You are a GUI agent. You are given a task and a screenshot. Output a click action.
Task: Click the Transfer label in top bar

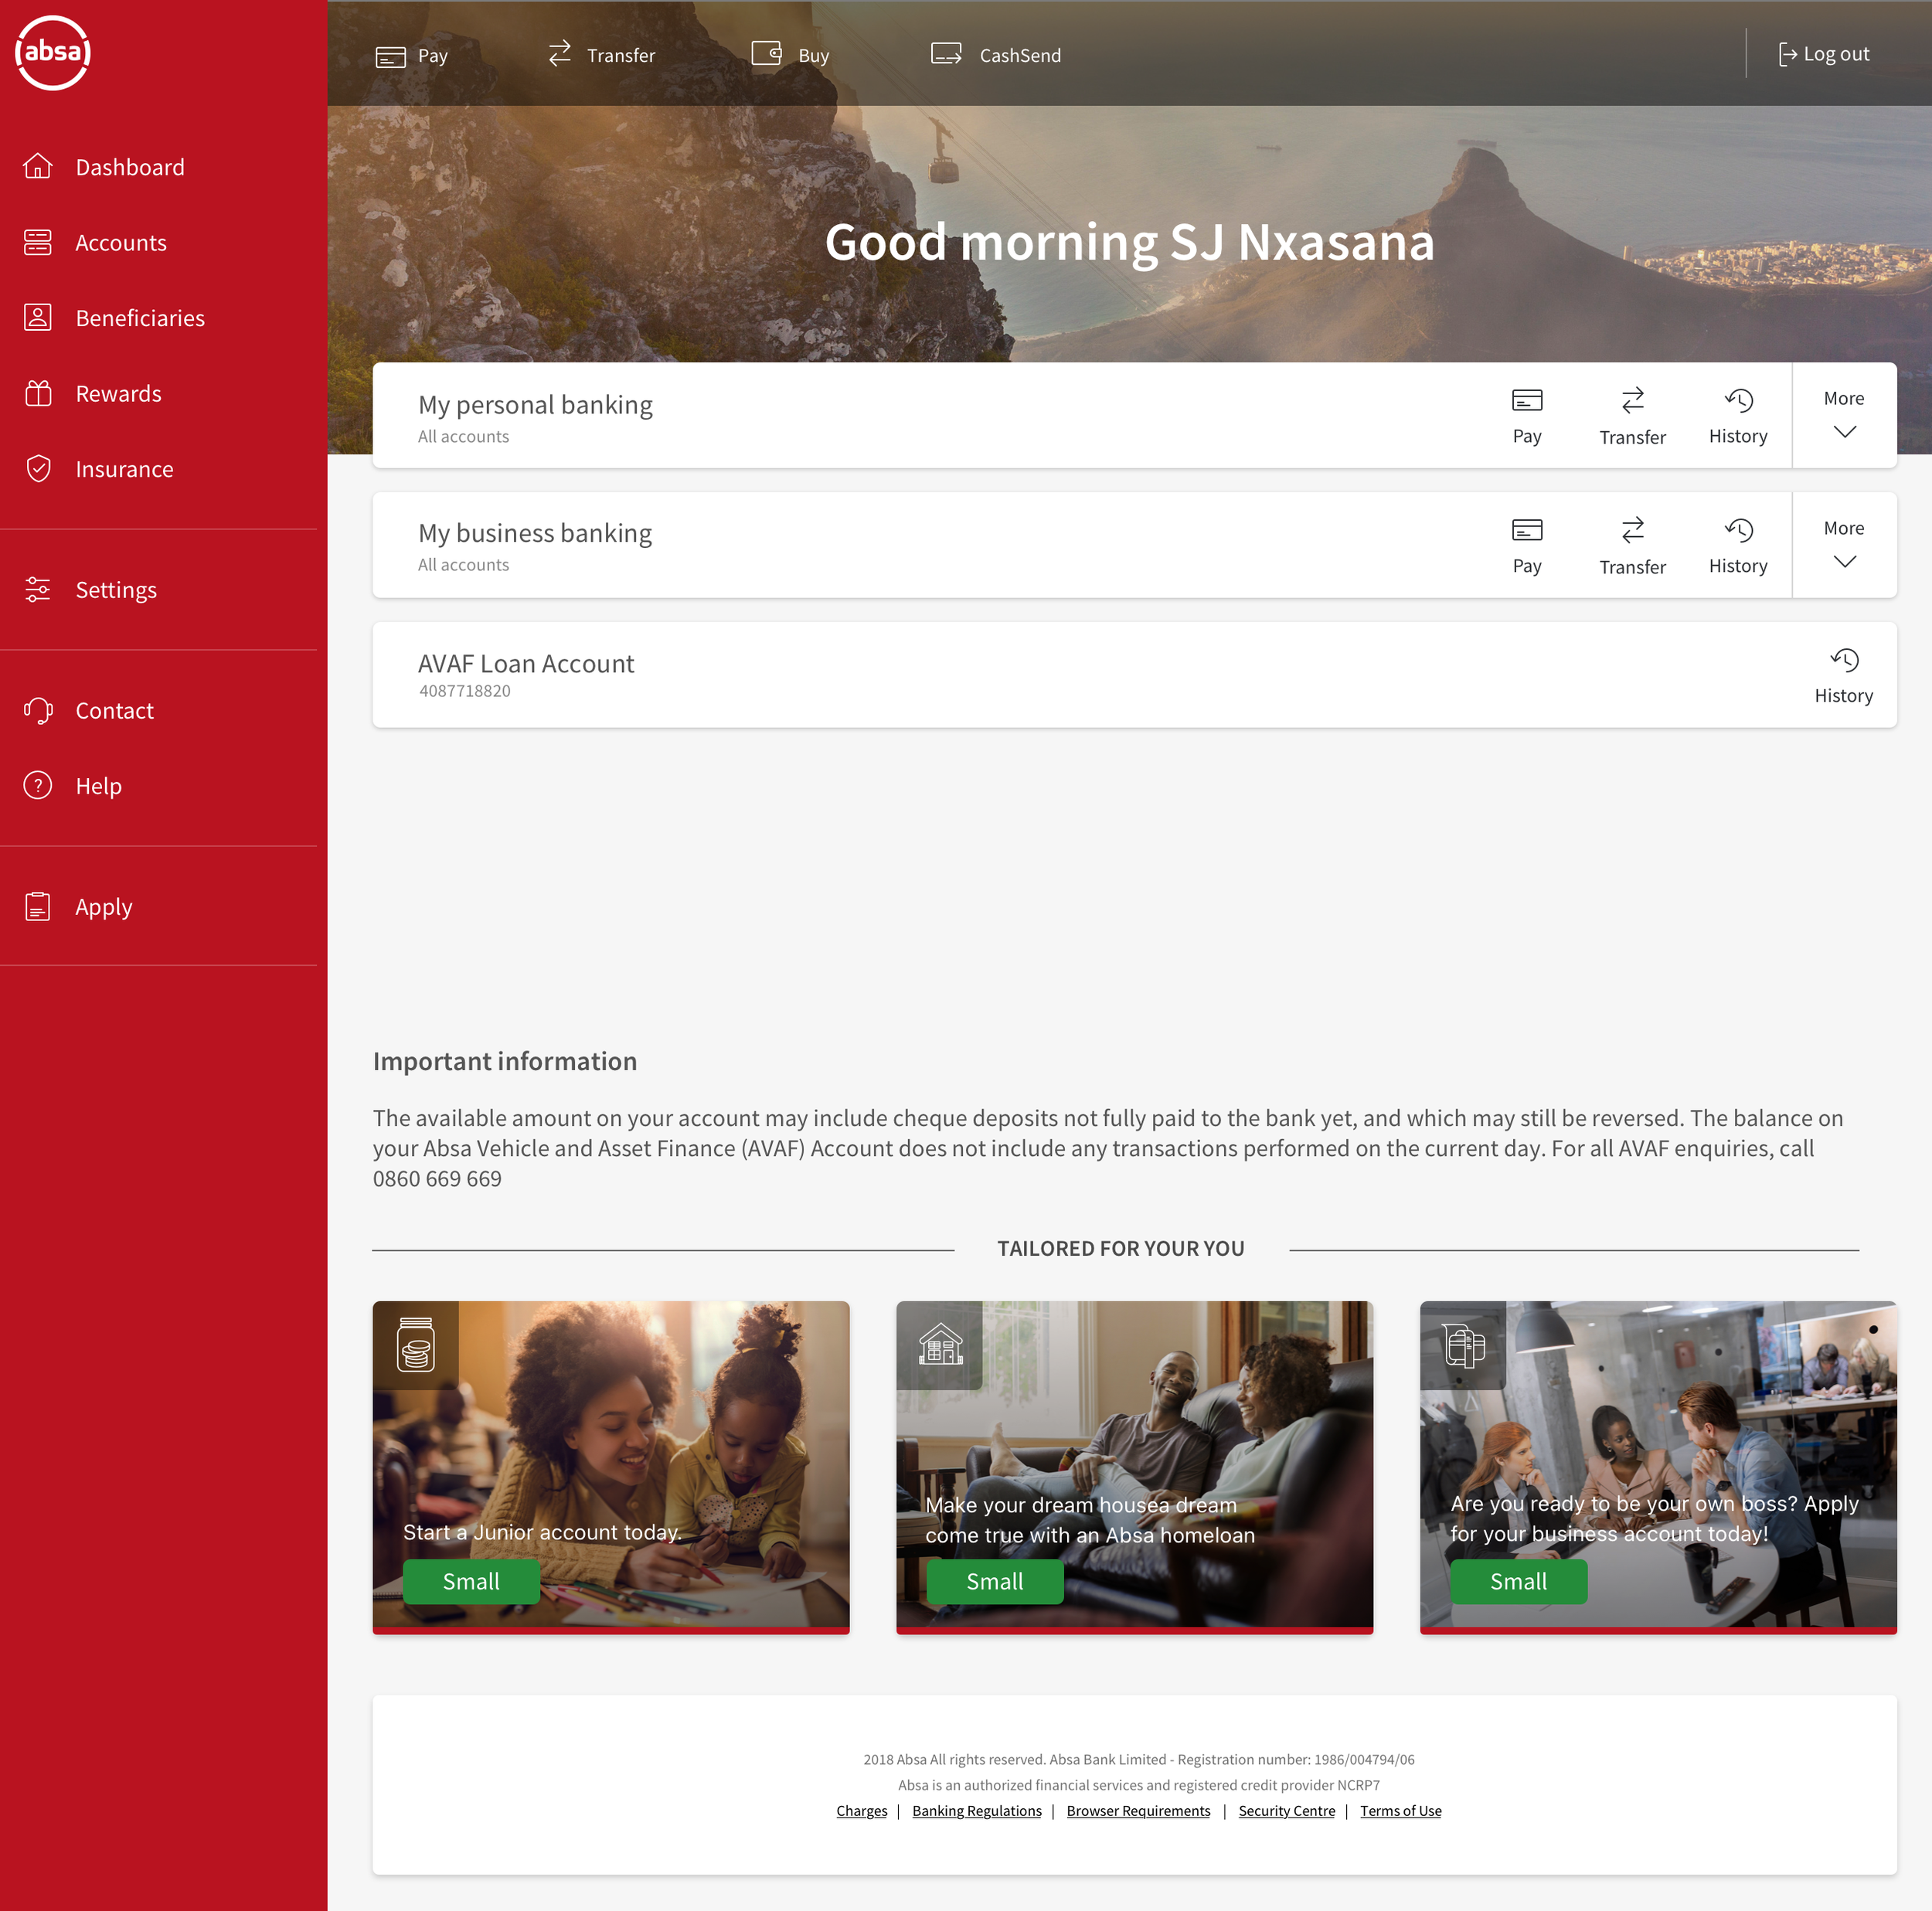621,56
